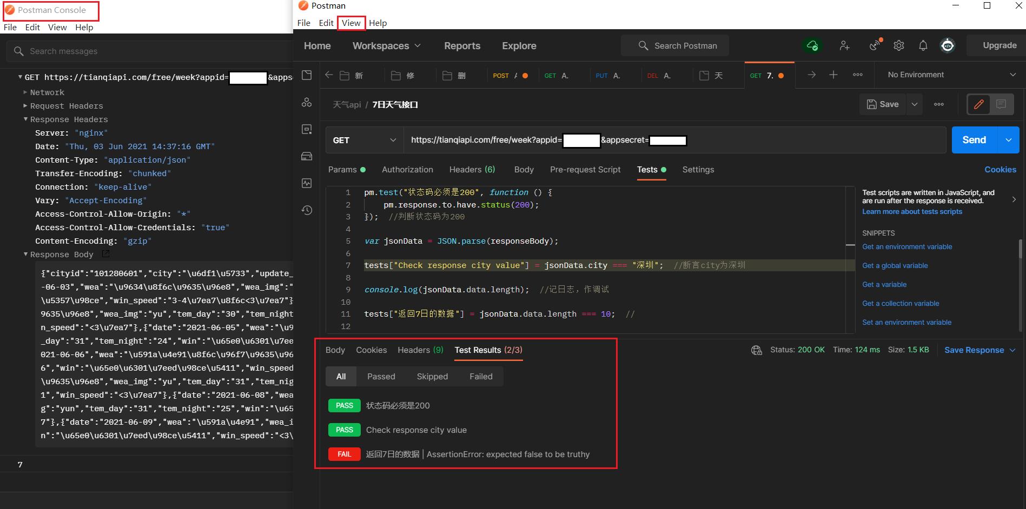Click the capture requests satellite icon

pyautogui.click(x=875, y=45)
